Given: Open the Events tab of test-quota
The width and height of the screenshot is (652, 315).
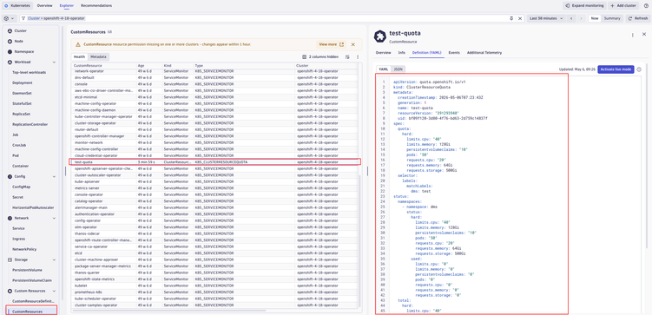Looking at the screenshot, I should (454, 53).
